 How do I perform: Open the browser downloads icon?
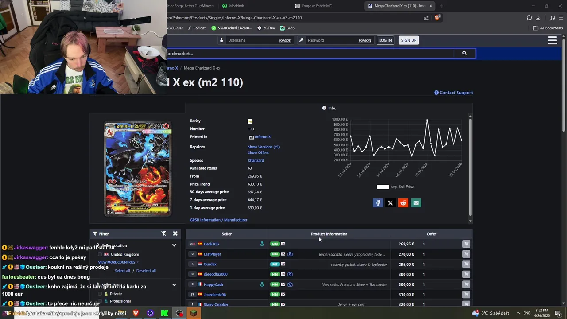(538, 18)
